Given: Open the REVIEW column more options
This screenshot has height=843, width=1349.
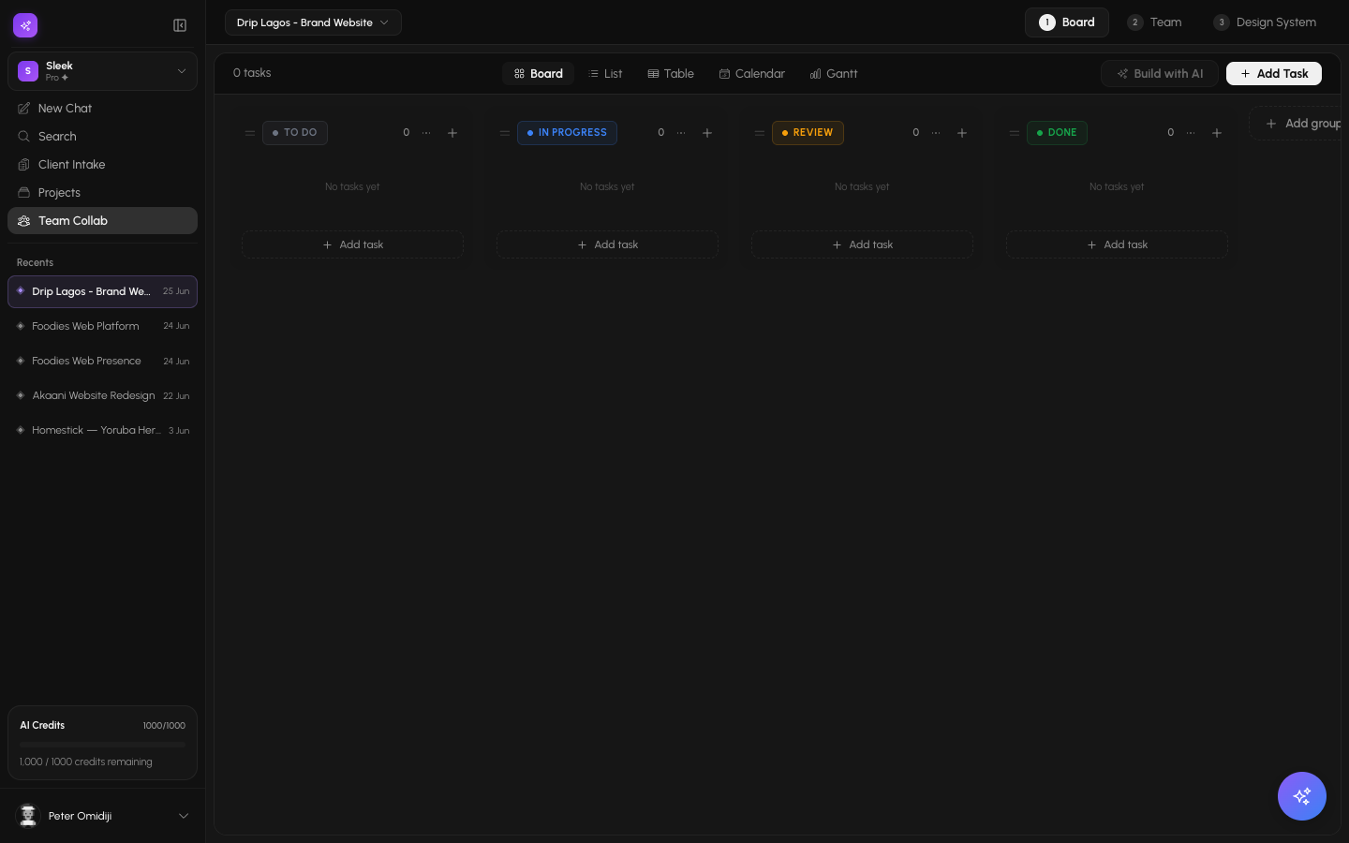Looking at the screenshot, I should coord(937,133).
